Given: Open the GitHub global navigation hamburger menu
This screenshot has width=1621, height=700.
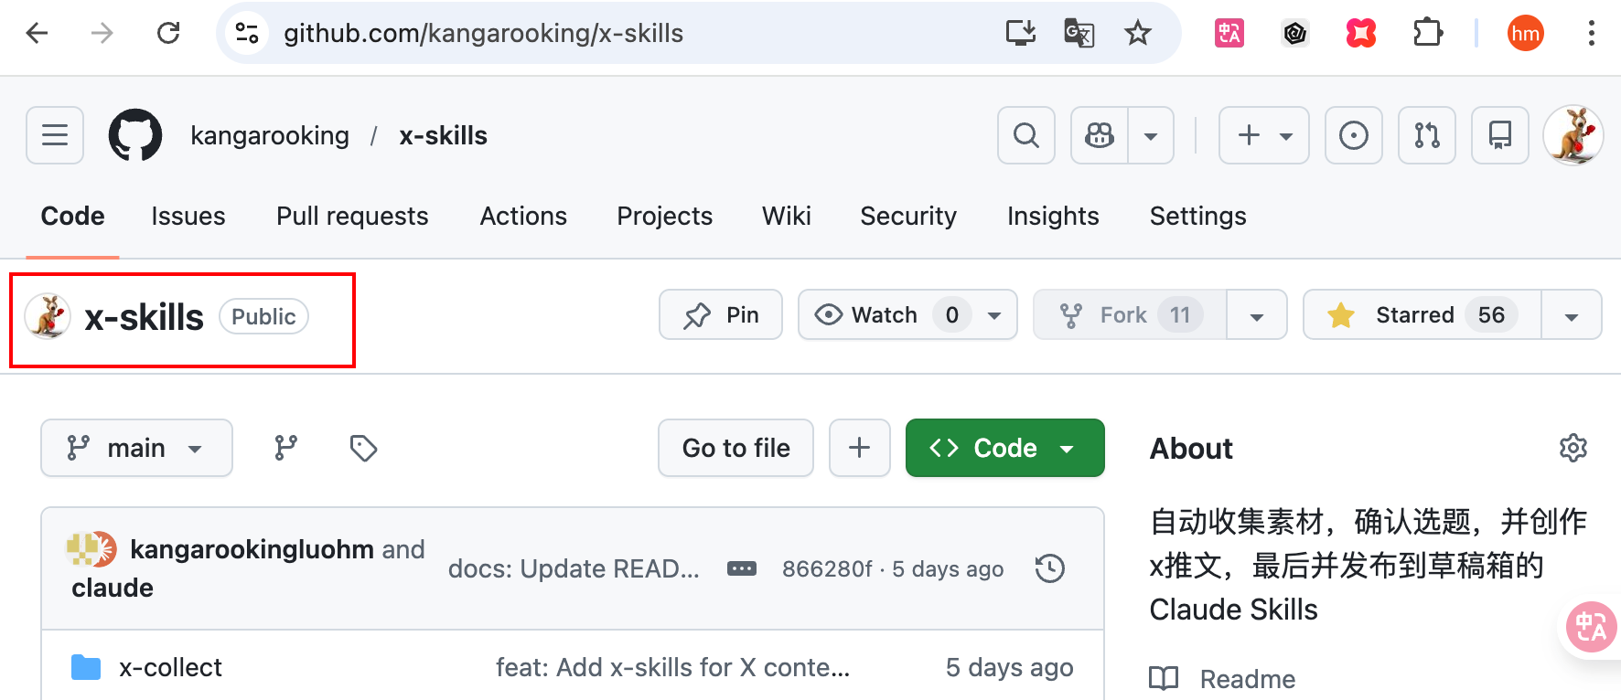Looking at the screenshot, I should click(x=55, y=135).
